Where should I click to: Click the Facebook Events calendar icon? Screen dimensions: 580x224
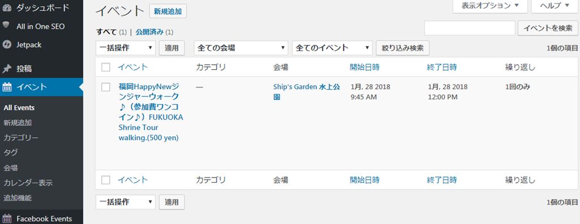7,218
